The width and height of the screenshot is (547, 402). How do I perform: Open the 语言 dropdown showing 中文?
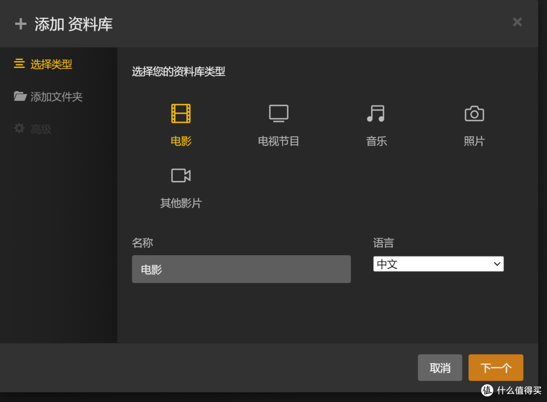point(438,264)
